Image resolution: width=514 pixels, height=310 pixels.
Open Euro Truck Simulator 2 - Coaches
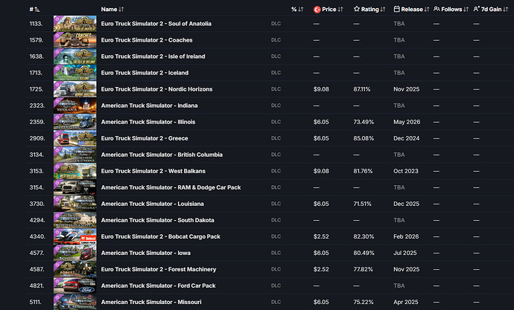click(147, 40)
